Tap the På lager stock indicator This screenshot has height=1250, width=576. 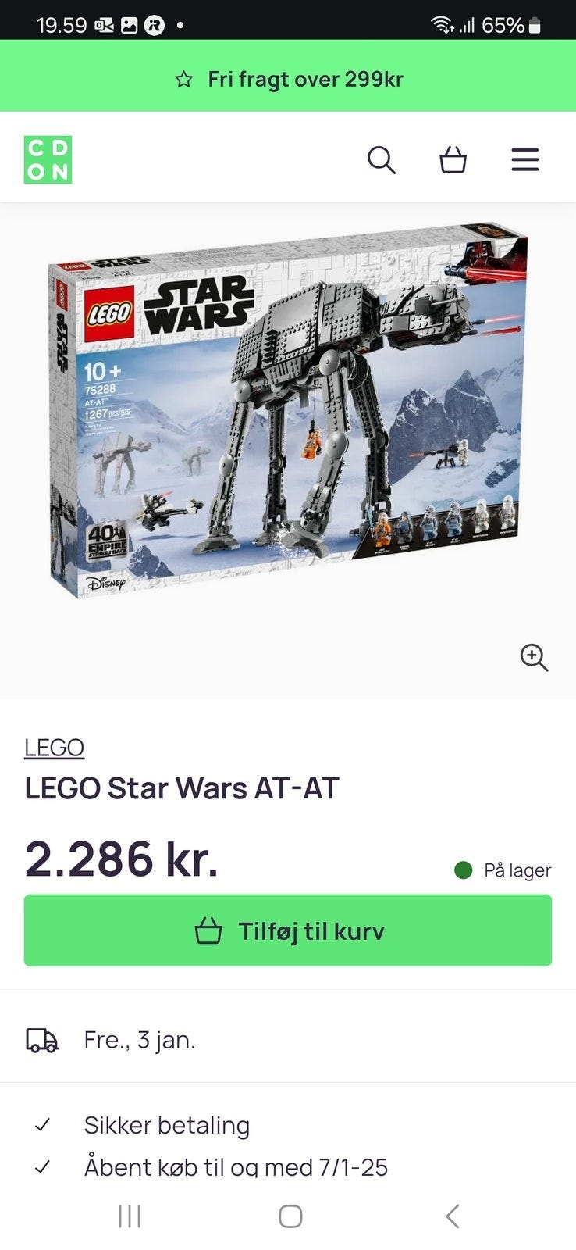pyautogui.click(x=503, y=870)
